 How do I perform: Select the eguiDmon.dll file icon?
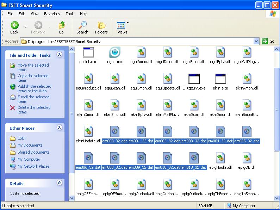tap(168, 52)
